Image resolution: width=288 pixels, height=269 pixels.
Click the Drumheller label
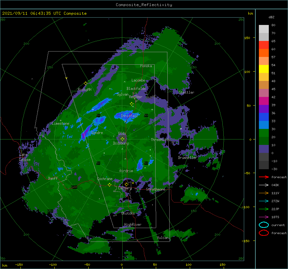click(188, 158)
